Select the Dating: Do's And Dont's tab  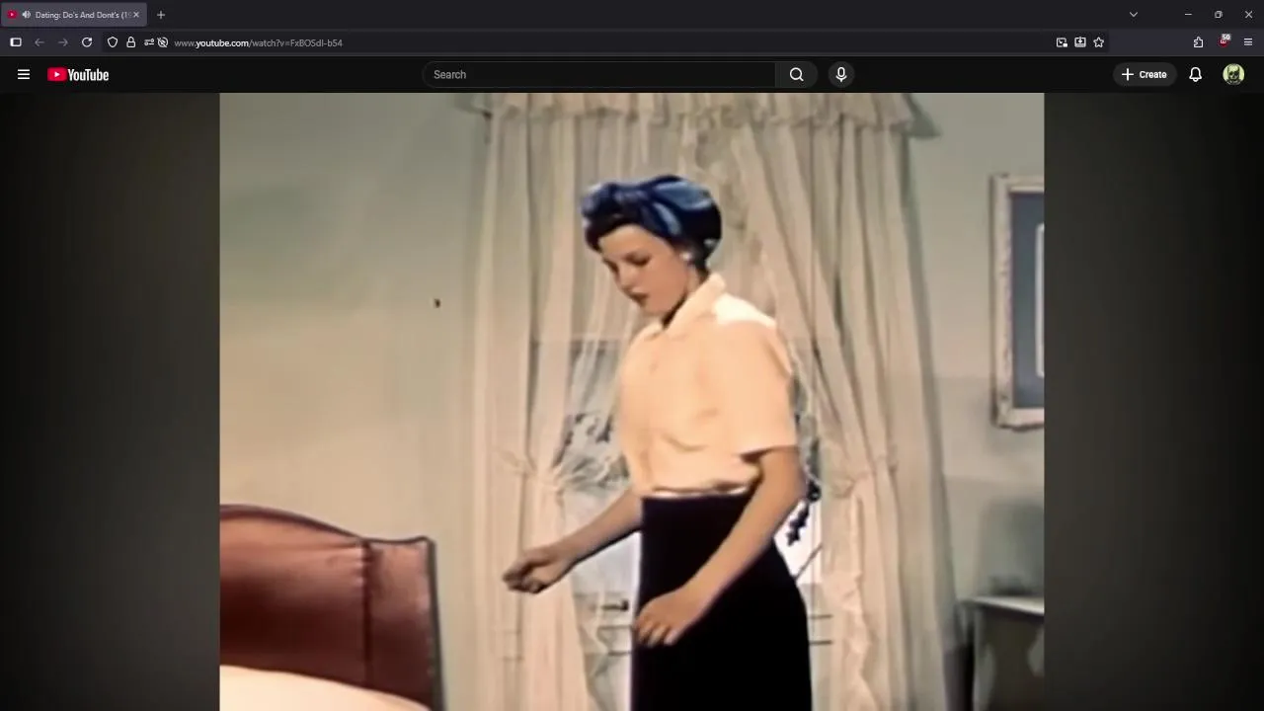click(x=74, y=15)
